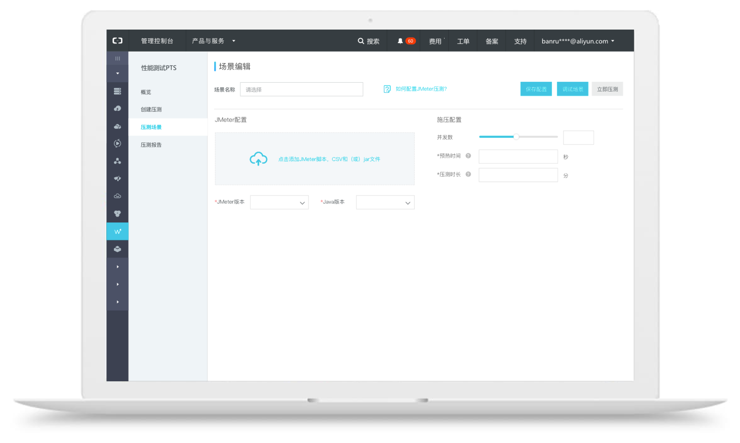
Task: Click the JMeter help document icon
Action: (x=387, y=89)
